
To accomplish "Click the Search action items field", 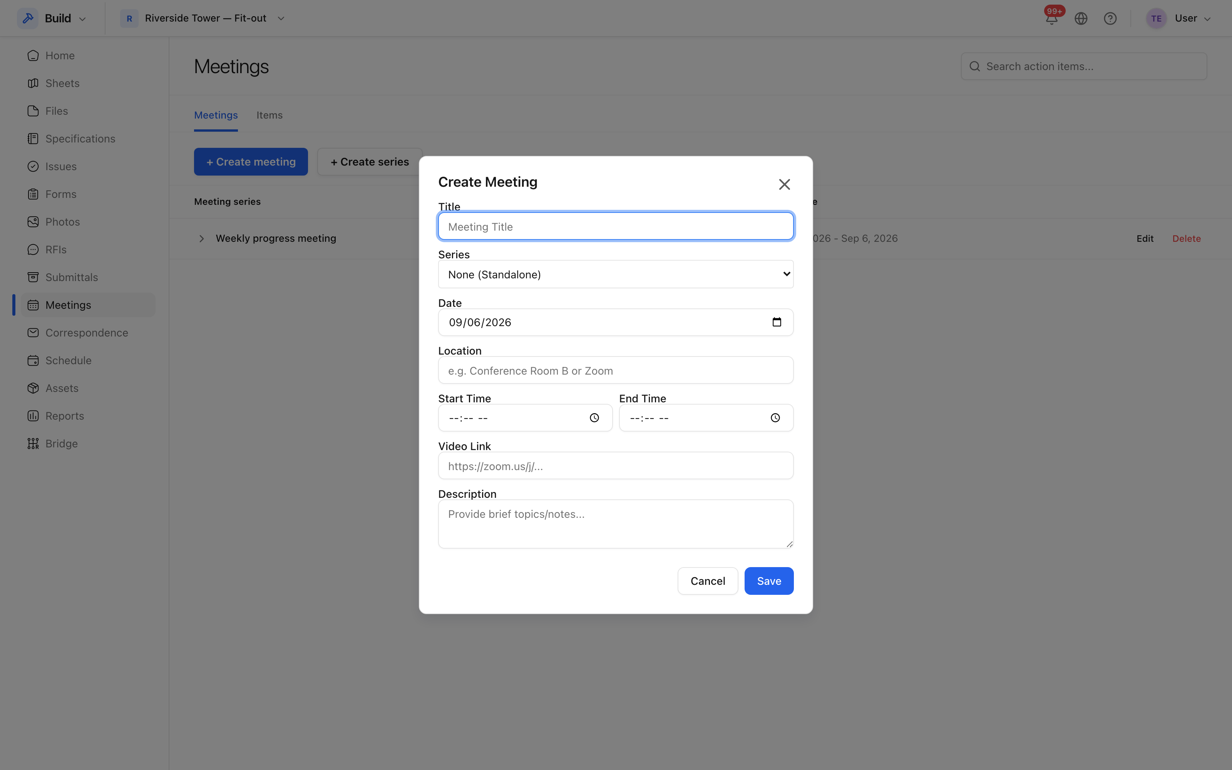I will click(1083, 66).
